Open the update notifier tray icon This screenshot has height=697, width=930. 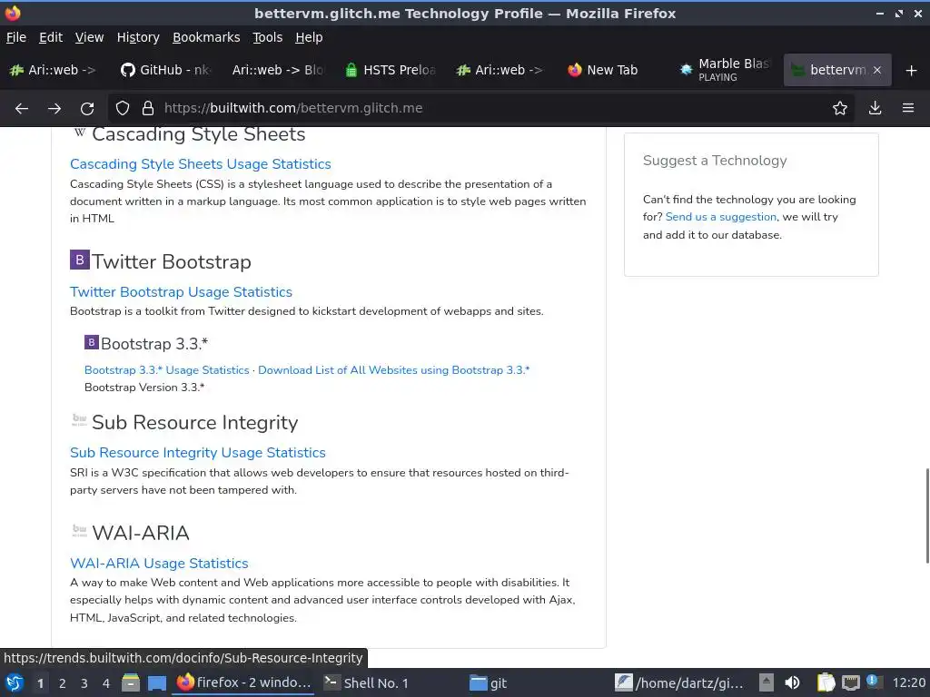(873, 682)
